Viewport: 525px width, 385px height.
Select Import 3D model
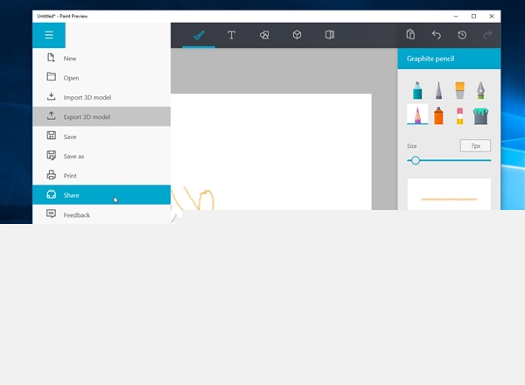pos(101,97)
